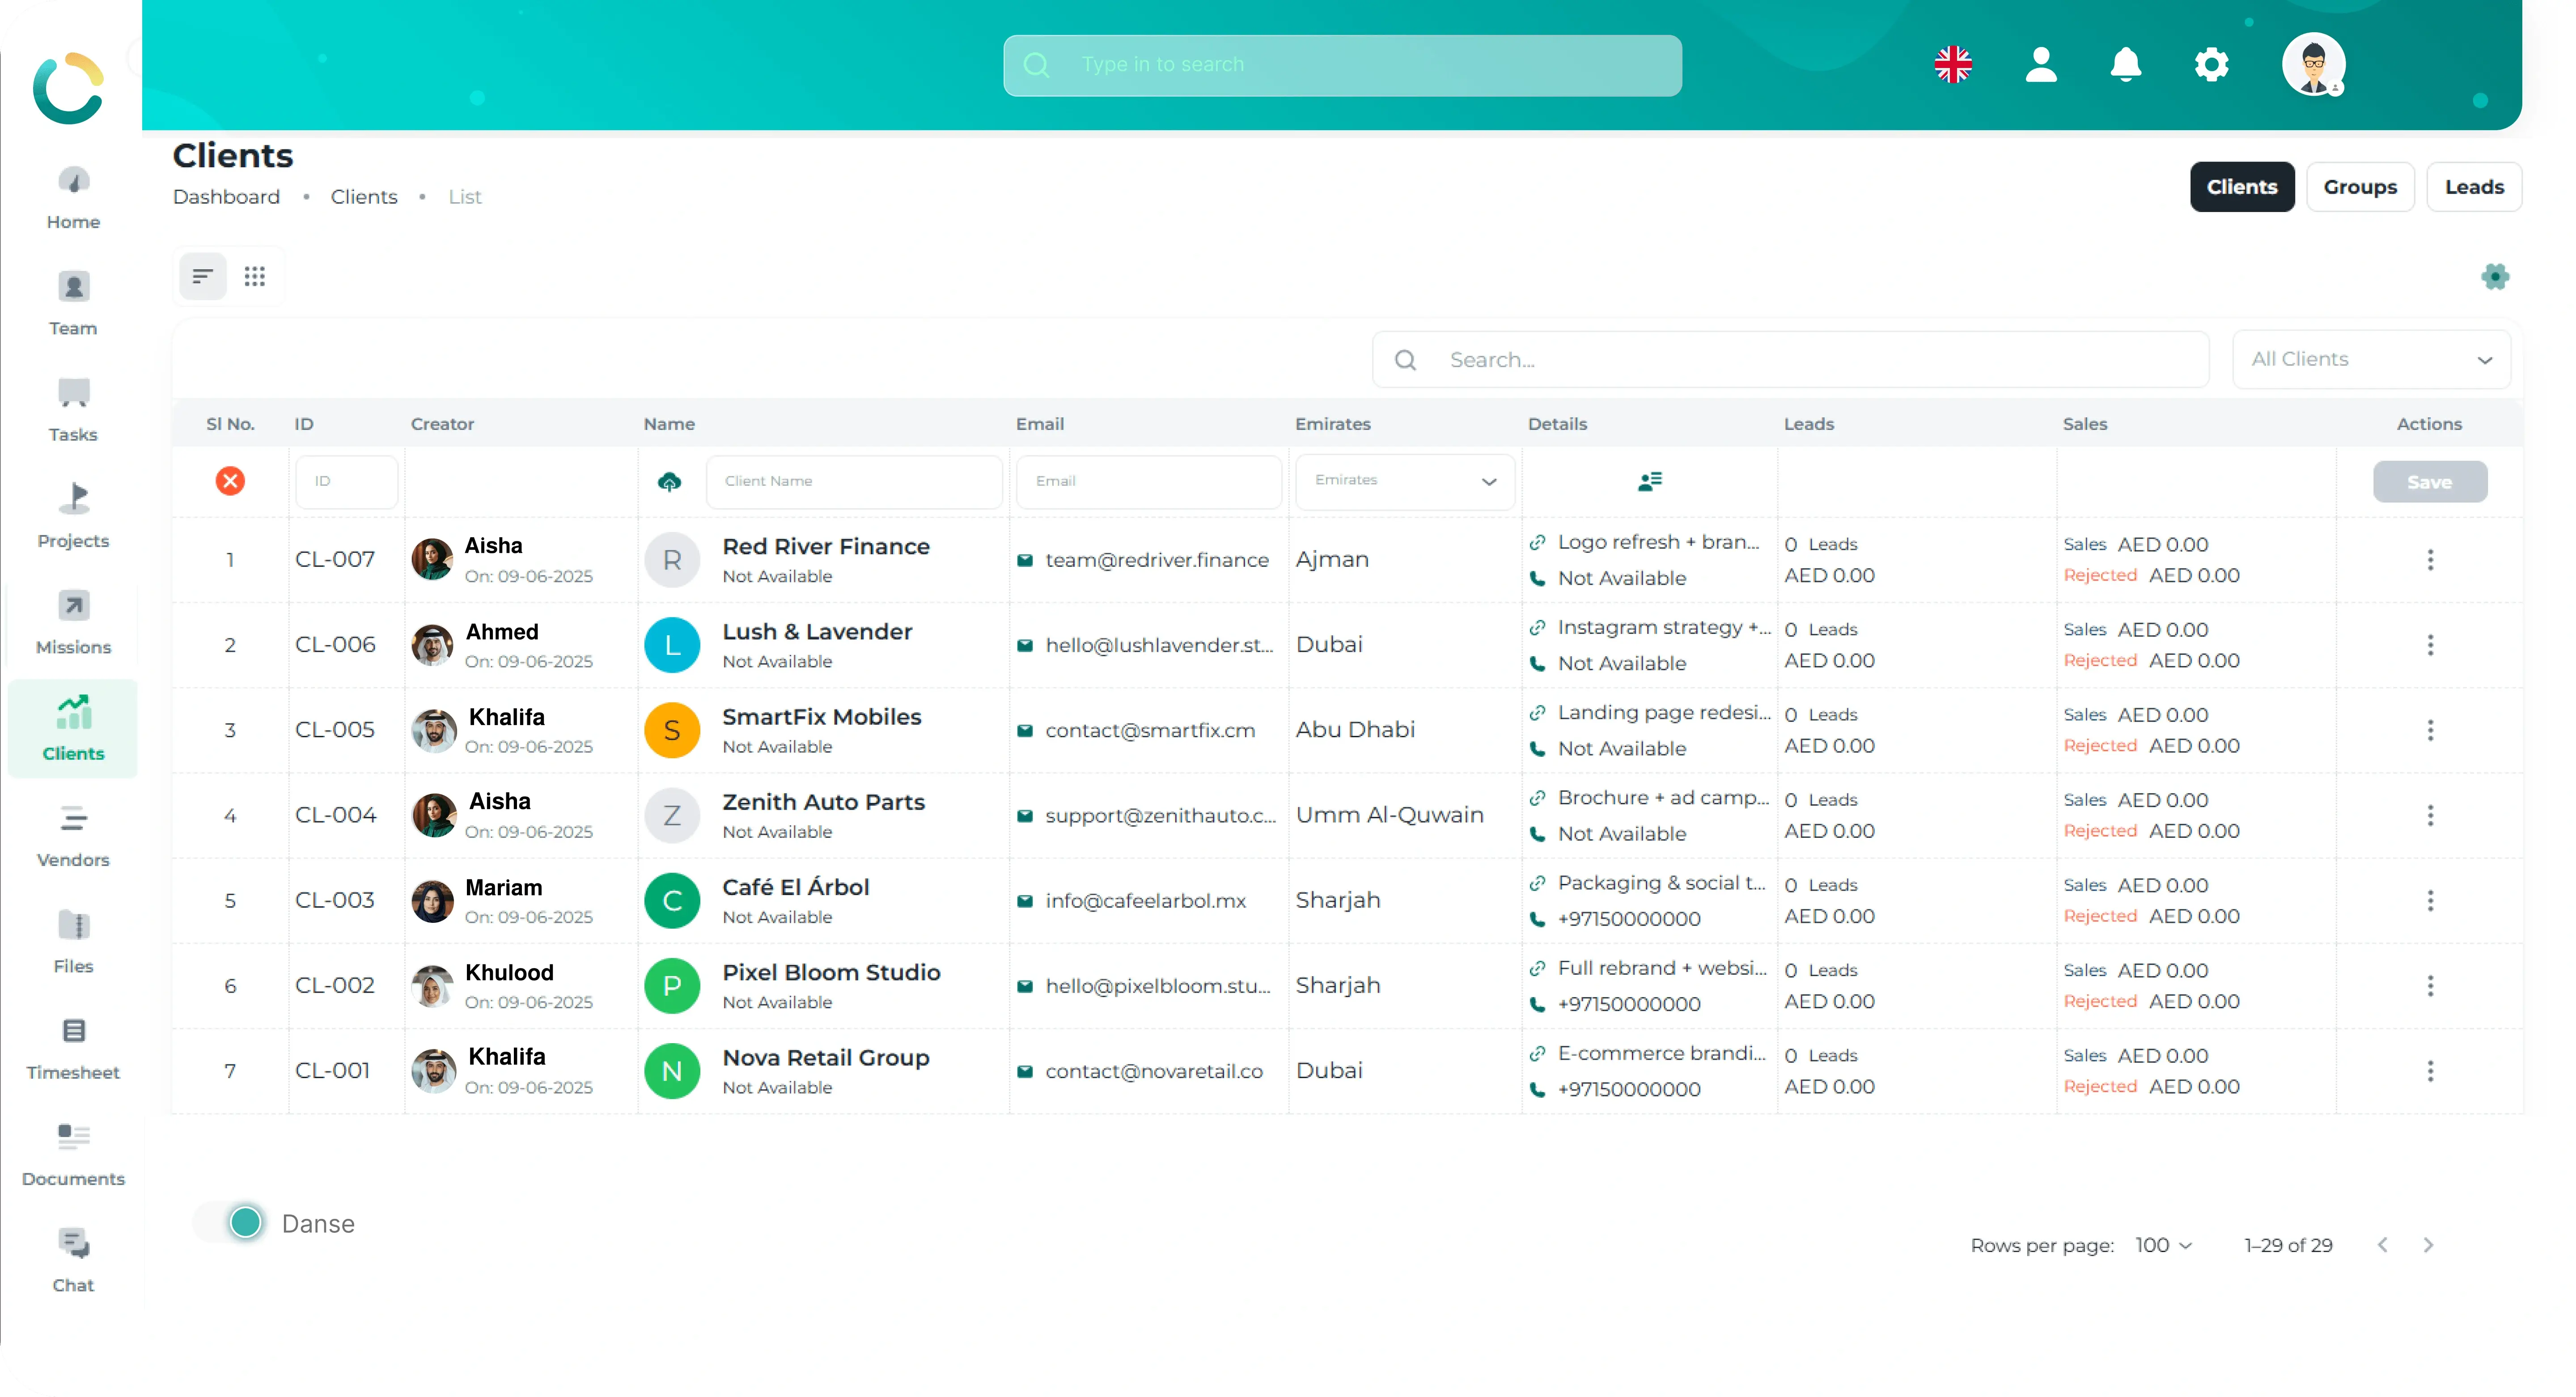The height and width of the screenshot is (1397, 2576).
Task: Click the red cancel row icon
Action: pyautogui.click(x=230, y=481)
